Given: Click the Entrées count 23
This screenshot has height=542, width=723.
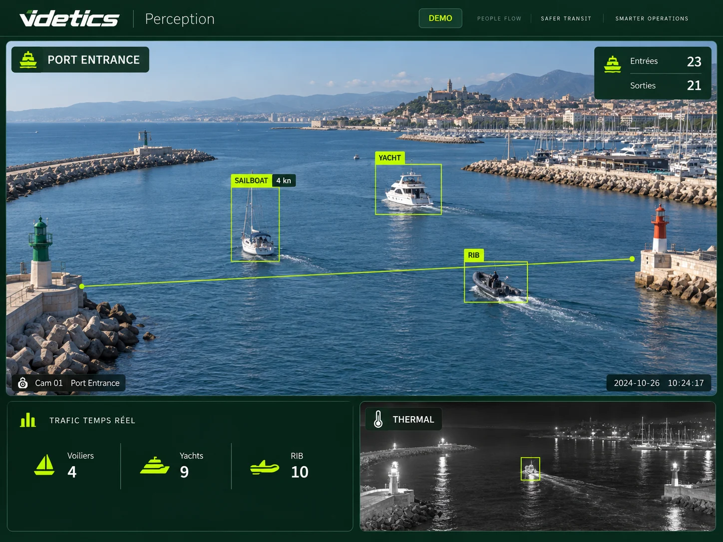Looking at the screenshot, I should point(694,61).
